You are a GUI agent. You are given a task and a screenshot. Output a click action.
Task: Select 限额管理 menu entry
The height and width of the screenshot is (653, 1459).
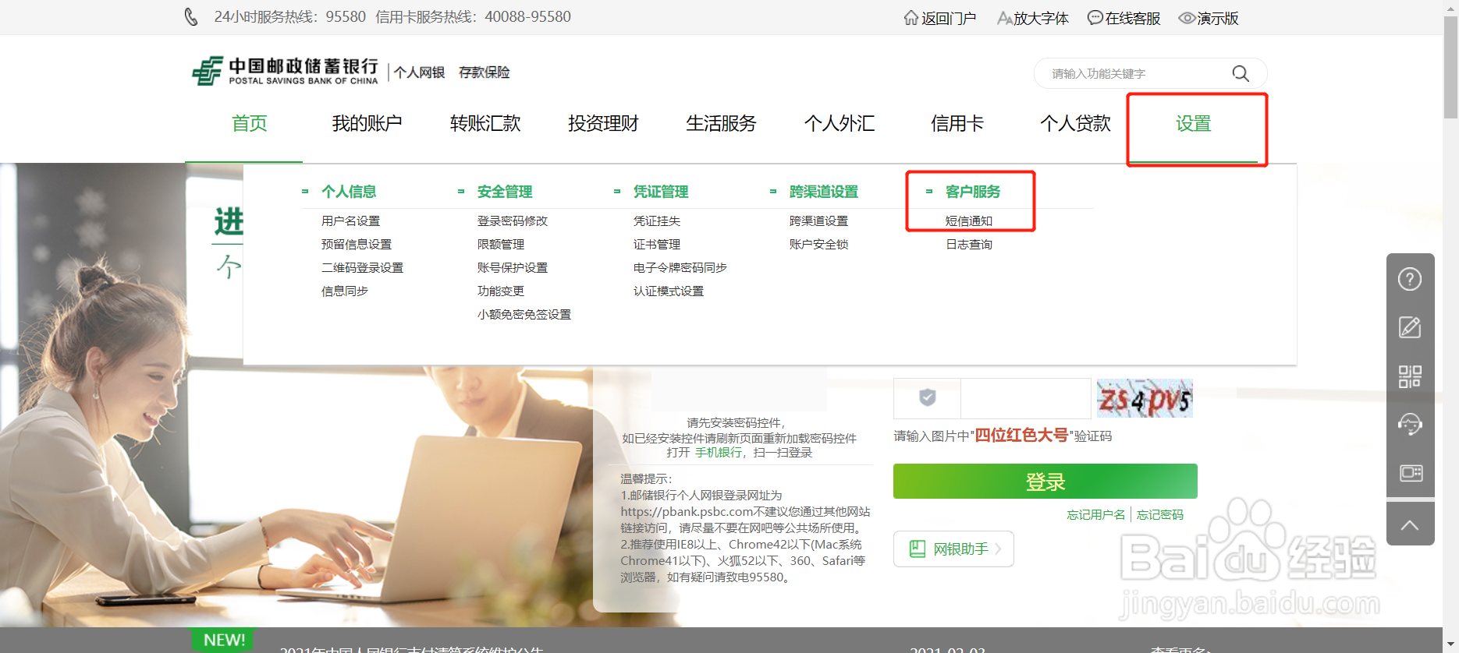pyautogui.click(x=501, y=245)
